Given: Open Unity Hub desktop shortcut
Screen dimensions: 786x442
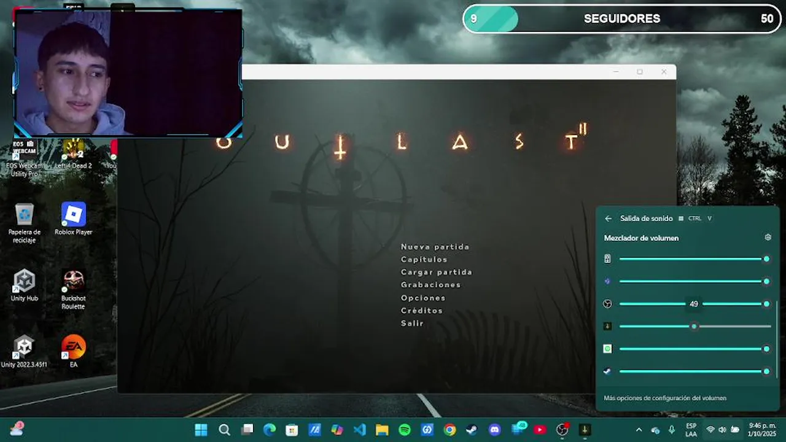Looking at the screenshot, I should (x=25, y=285).
